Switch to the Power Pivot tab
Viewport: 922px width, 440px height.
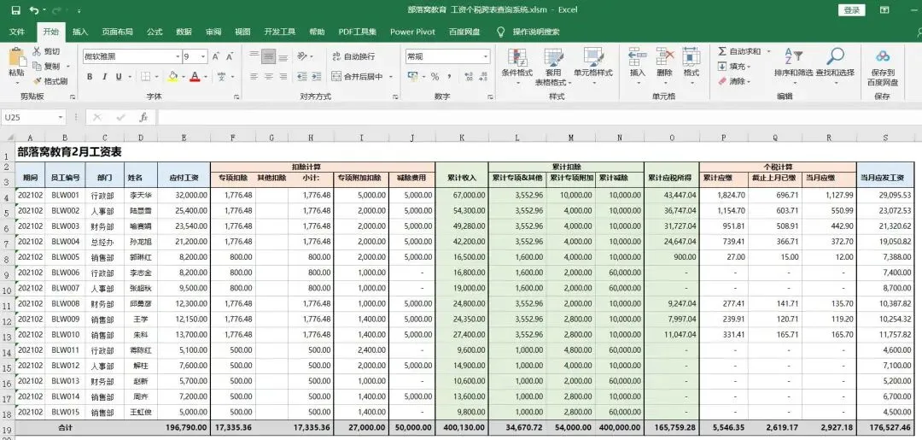[x=413, y=32]
